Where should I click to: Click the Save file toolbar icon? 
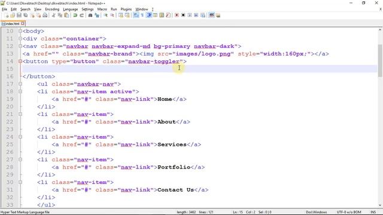pos(19,16)
